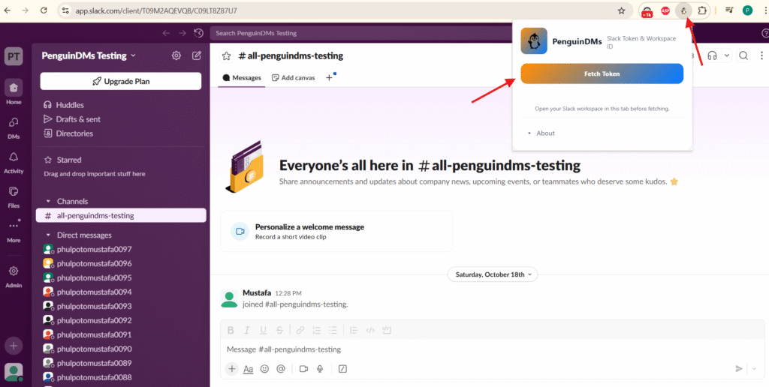Switch to the Messages tab

pos(242,78)
